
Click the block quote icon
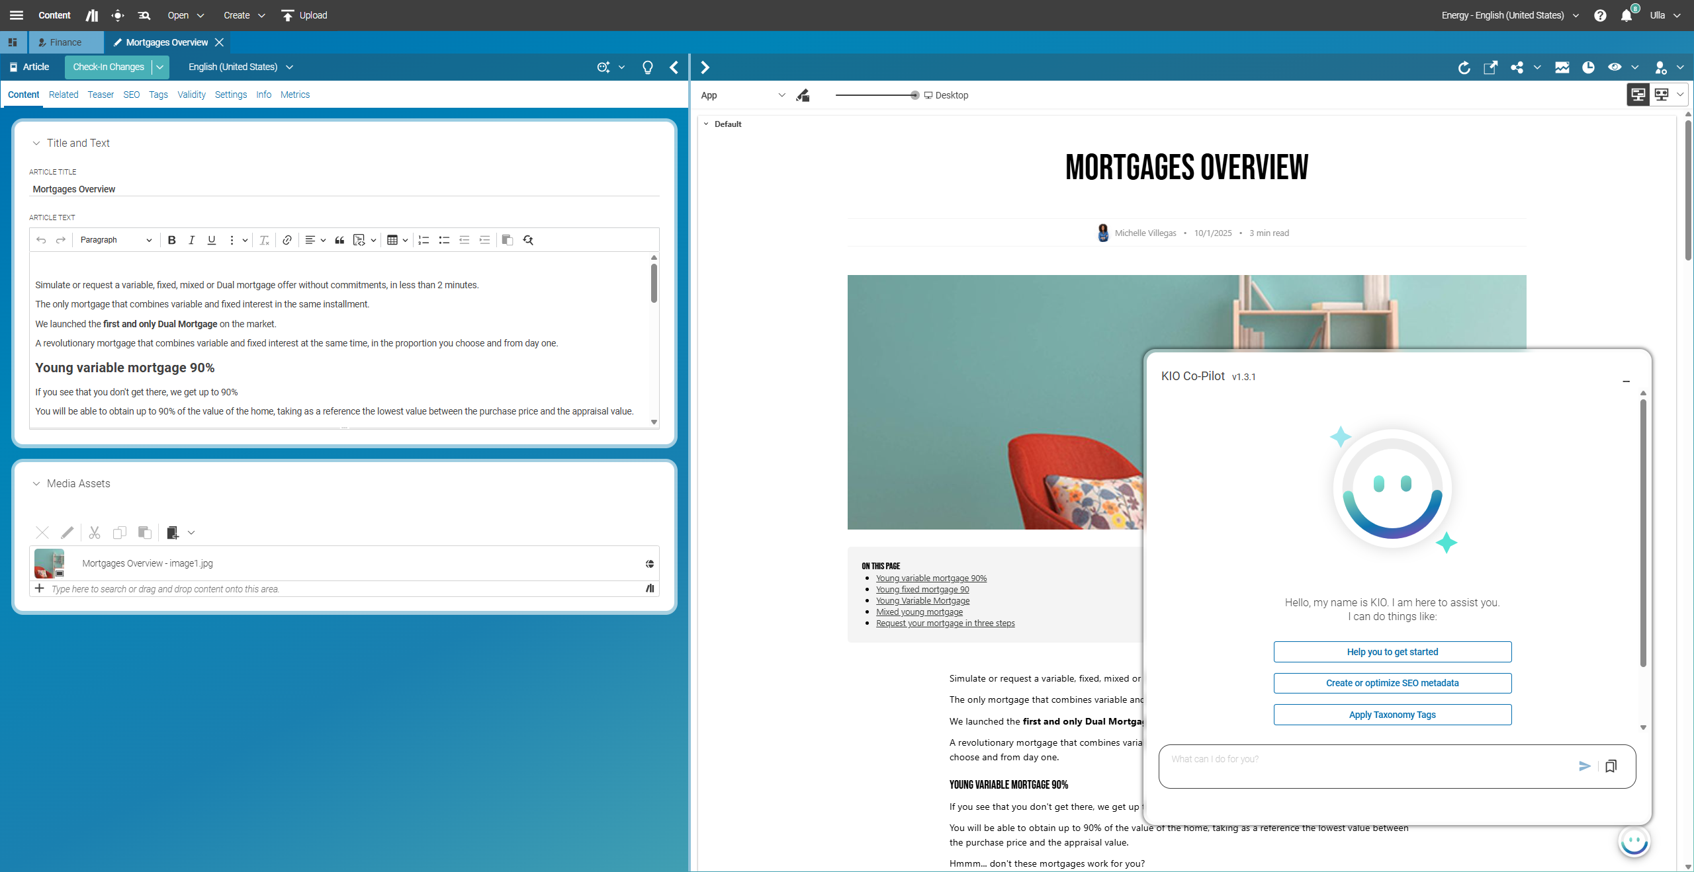pos(339,240)
